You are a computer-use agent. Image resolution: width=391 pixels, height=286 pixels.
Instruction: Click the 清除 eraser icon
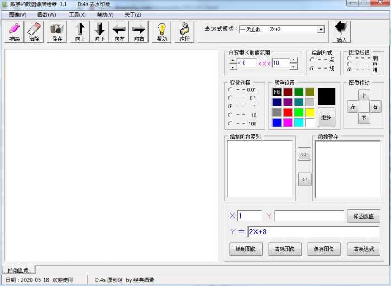[34, 32]
